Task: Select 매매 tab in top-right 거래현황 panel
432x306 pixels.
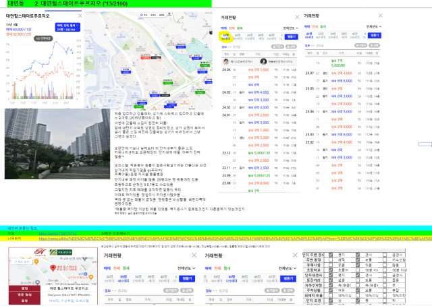Action: point(307,27)
